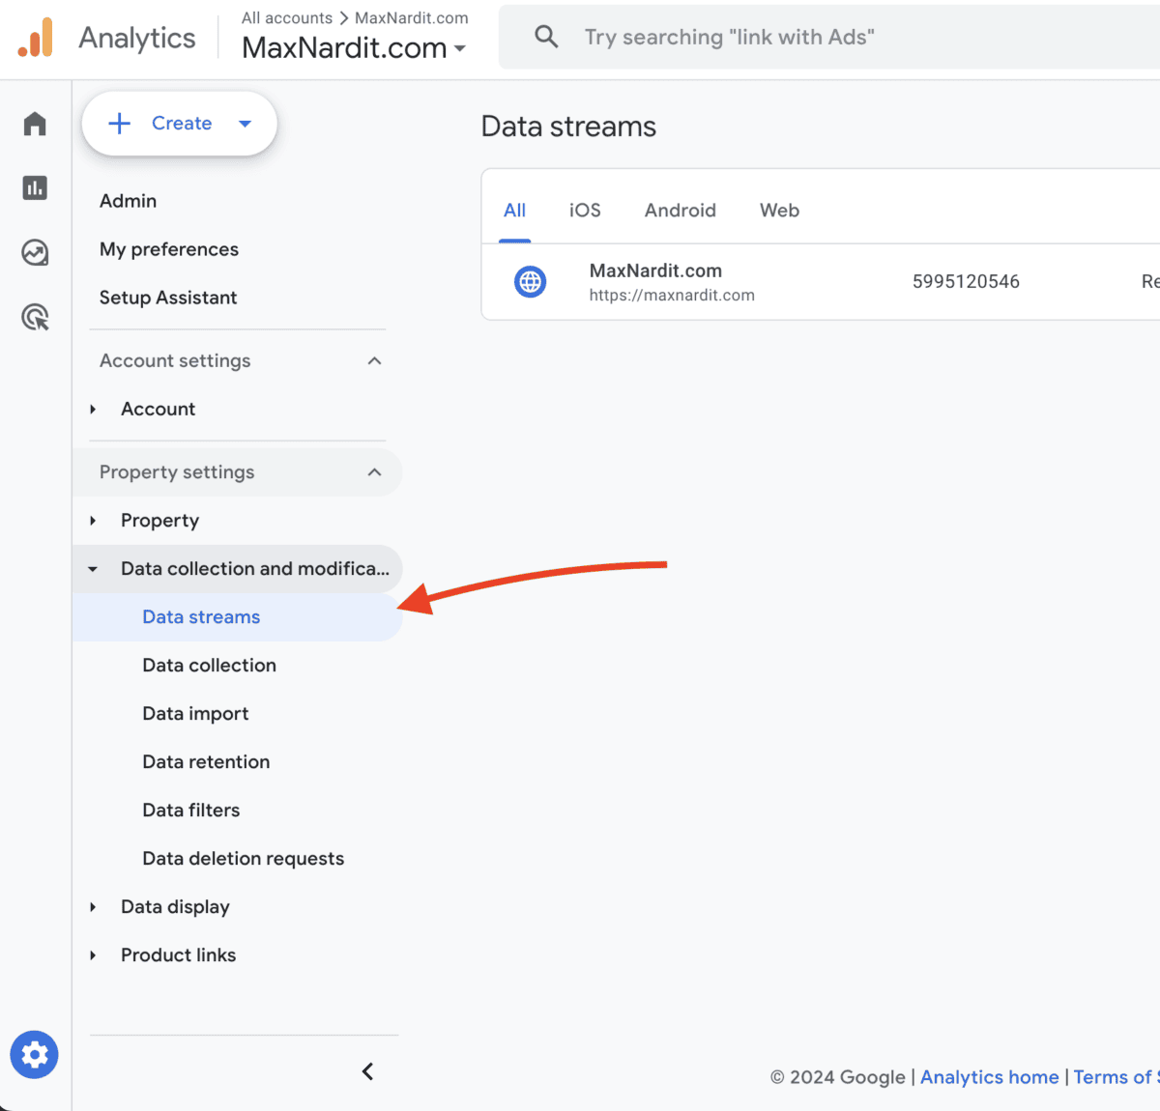Viewport: 1160px width, 1111px height.
Task: Switch to the Android tab
Action: 681,211
